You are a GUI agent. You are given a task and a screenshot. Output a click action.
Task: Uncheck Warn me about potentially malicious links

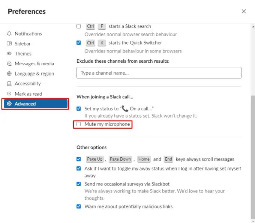point(78,206)
